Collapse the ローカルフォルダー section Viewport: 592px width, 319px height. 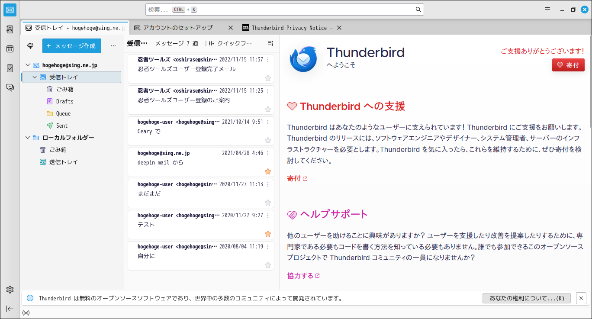[x=27, y=137]
